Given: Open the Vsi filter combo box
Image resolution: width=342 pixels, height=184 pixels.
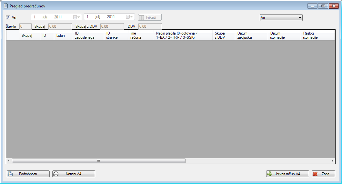Looking at the screenshot, I should point(281,18).
